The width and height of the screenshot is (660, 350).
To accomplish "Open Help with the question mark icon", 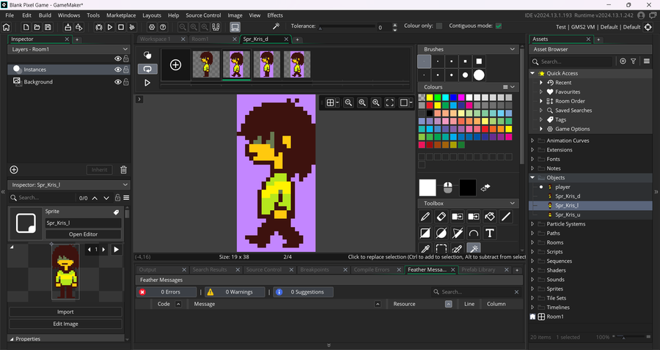I will [x=163, y=27].
